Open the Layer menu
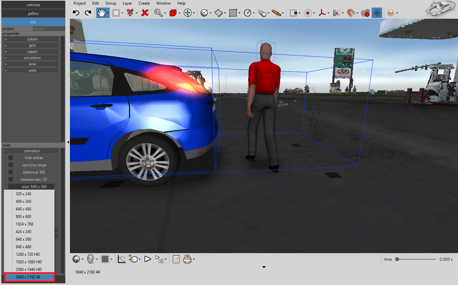This screenshot has width=458, height=285. pos(127,3)
